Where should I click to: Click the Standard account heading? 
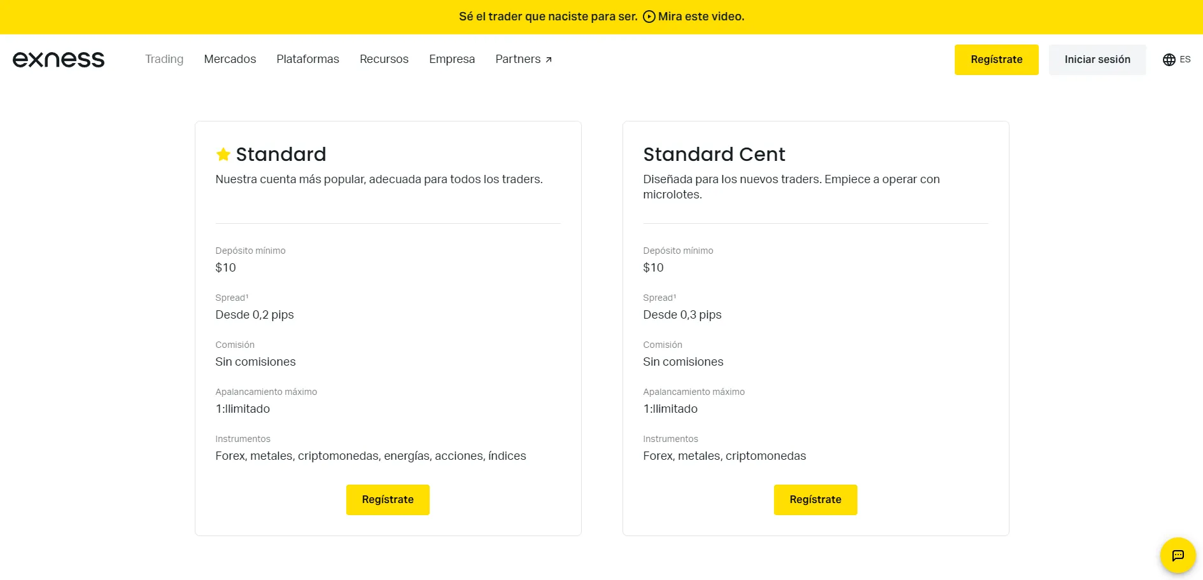[x=281, y=154]
